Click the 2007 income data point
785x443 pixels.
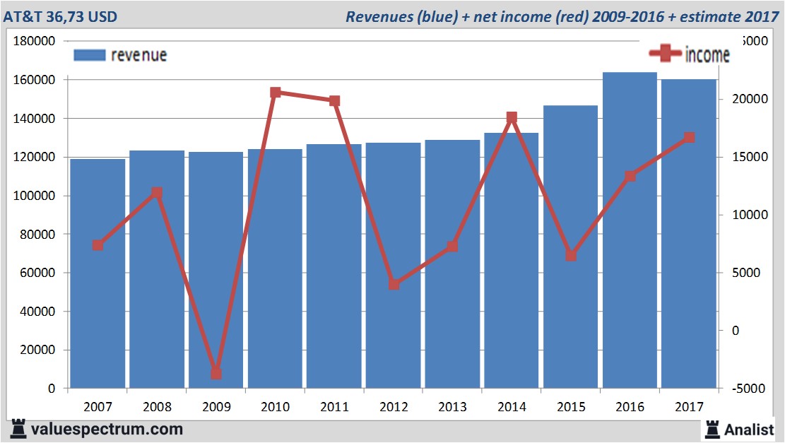(x=98, y=244)
